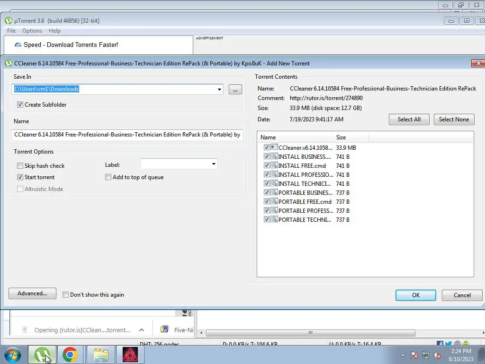Click the icon of INSTALL PROFESSIO file
Screen dimensions: 485x364
[274, 174]
